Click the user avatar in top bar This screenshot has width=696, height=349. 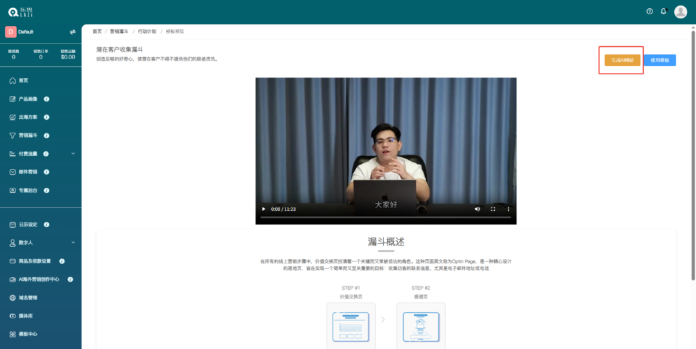click(680, 12)
